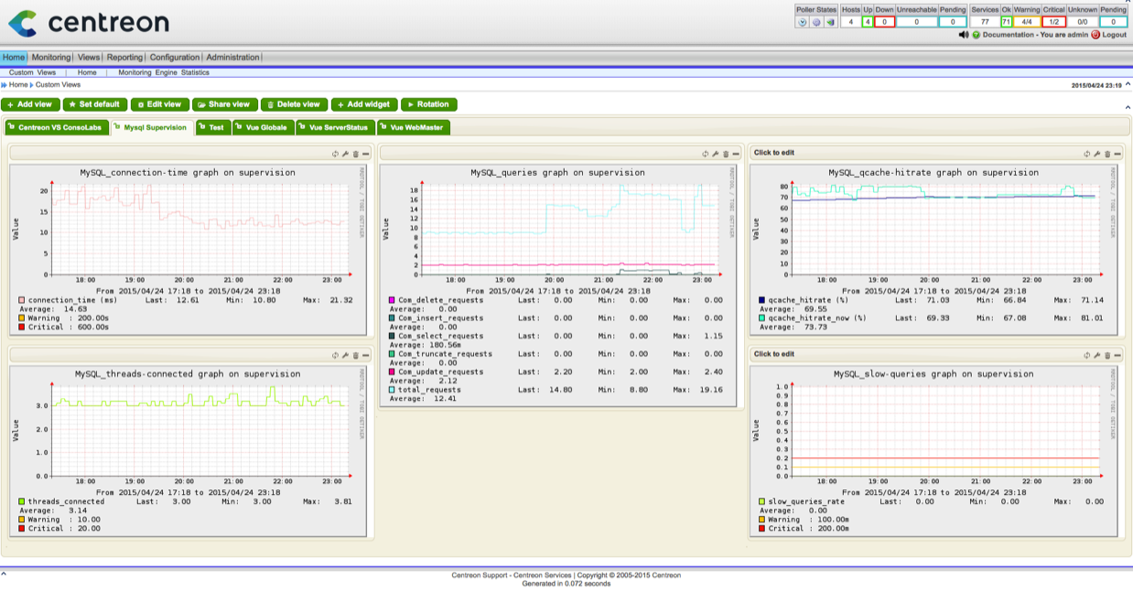Open the Monitoring menu

(50, 57)
